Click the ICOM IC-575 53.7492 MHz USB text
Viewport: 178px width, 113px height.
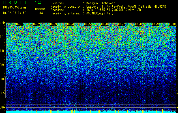(113, 10)
